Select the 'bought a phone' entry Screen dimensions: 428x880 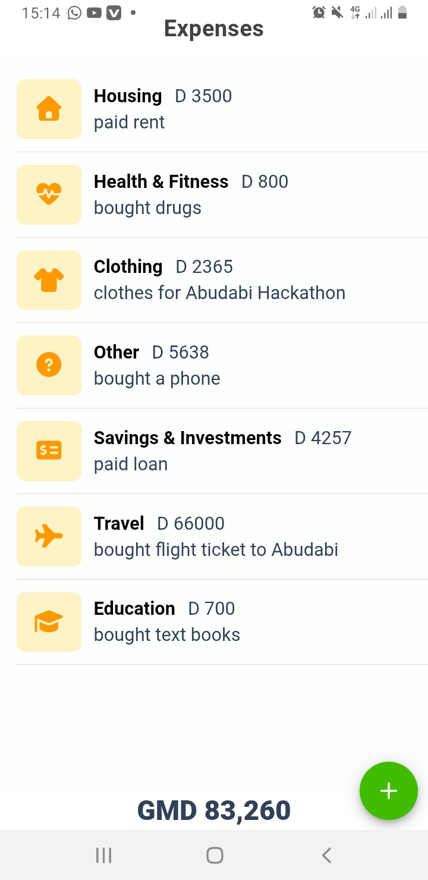coord(157,379)
